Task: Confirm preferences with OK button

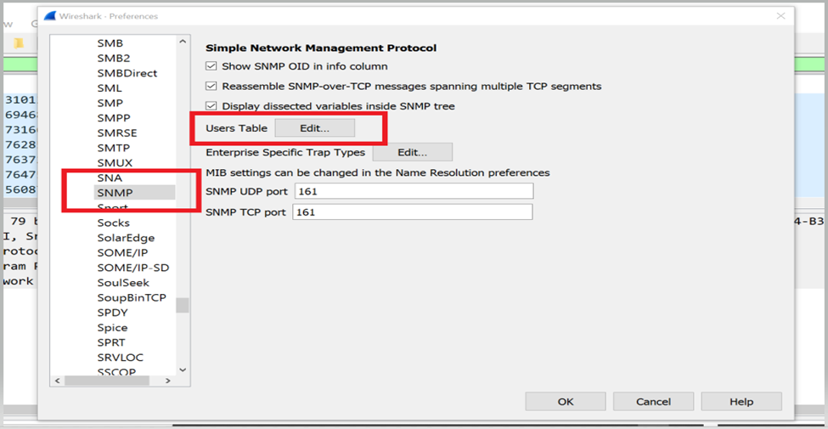Action: pyautogui.click(x=565, y=402)
